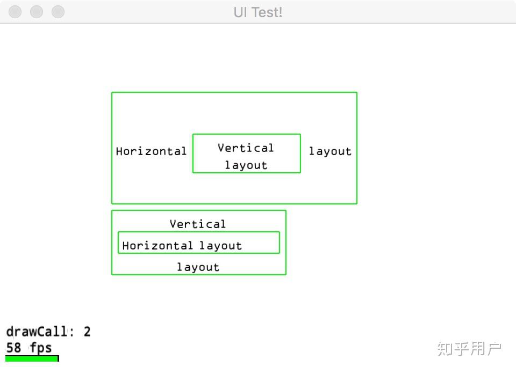Image resolution: width=516 pixels, height=367 pixels.
Task: Click the outer Vertical layout container border
Action: click(x=198, y=211)
